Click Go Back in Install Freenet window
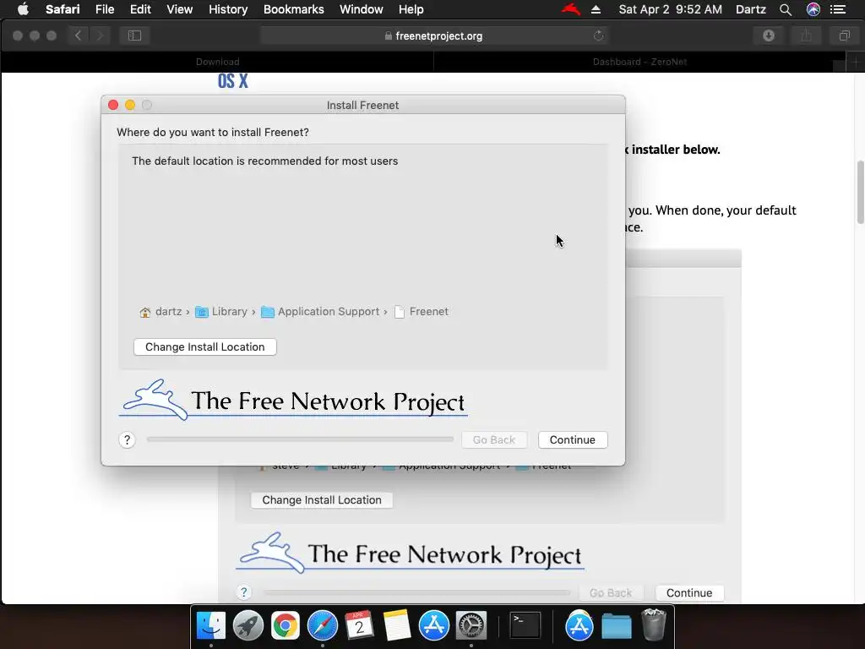The width and height of the screenshot is (865, 649). click(x=493, y=439)
